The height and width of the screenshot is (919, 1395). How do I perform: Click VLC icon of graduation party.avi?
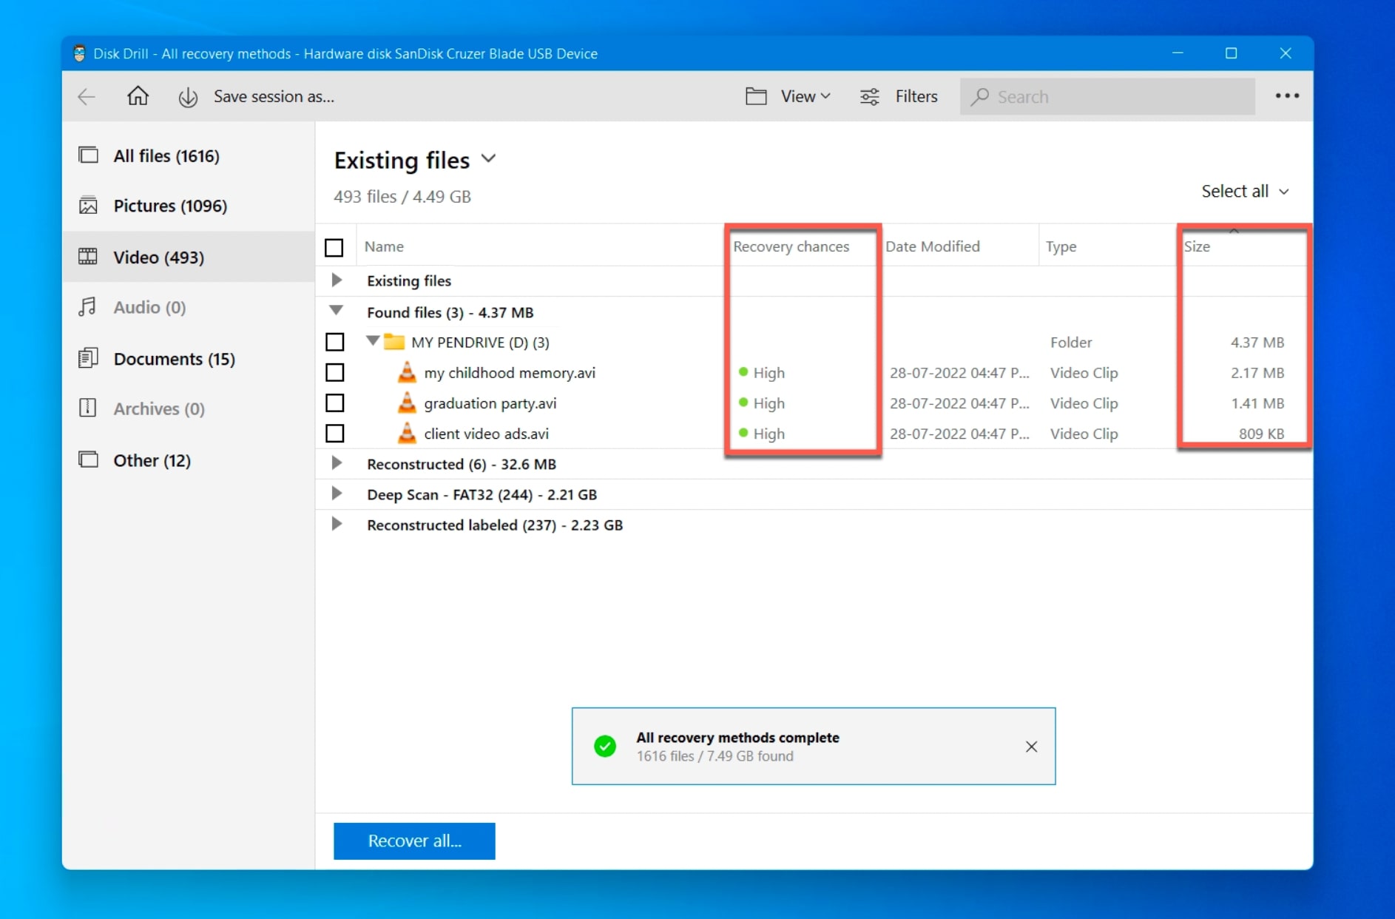pyautogui.click(x=407, y=403)
